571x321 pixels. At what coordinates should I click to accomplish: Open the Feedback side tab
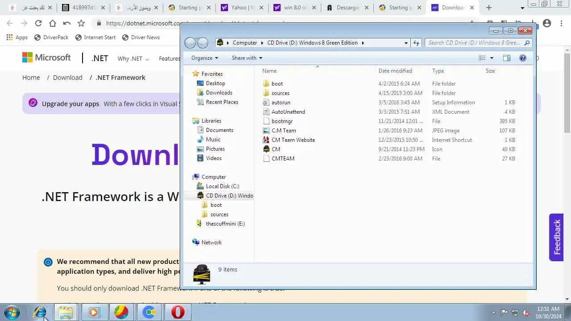click(x=556, y=237)
